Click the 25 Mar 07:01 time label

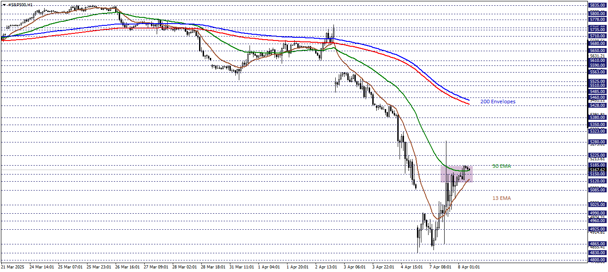(70, 267)
